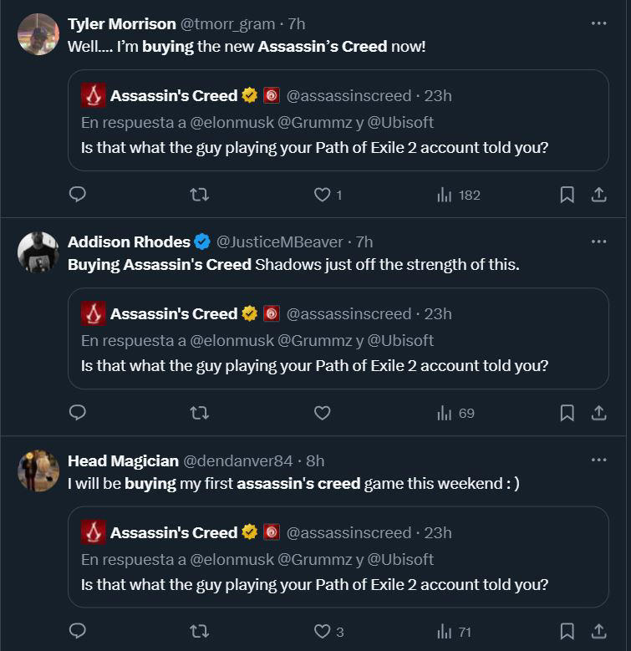Open more options on Head Magician's tweet
Screen dimensions: 631x651
pos(598,460)
